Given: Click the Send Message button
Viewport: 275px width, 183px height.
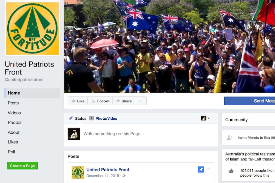Looking at the screenshot, I should pyautogui.click(x=249, y=101).
